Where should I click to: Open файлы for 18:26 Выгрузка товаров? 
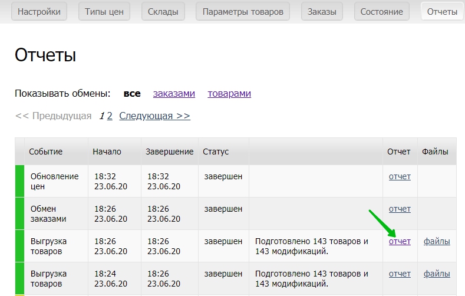point(436,241)
